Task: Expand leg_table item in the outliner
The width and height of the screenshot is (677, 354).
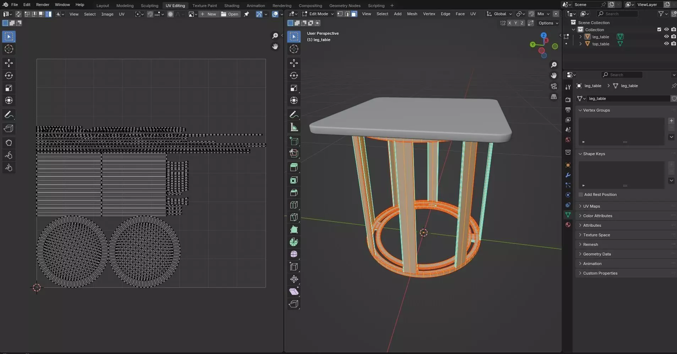Action: click(580, 36)
